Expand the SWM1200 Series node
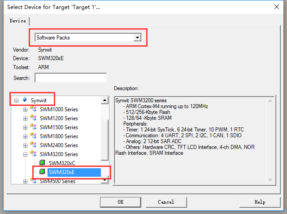287x214 pixels. click(25, 118)
